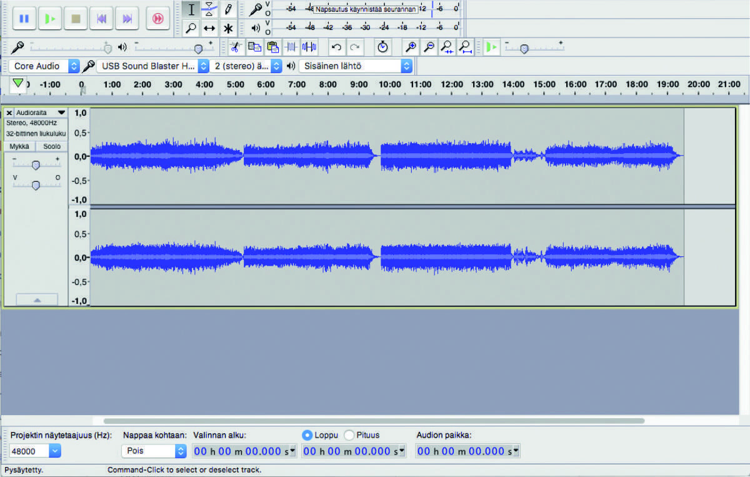This screenshot has width=750, height=477.
Task: Select the Pituus radio button
Action: pos(349,435)
